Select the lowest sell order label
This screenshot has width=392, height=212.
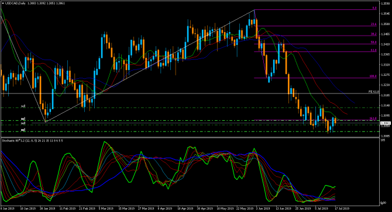click(23, 130)
